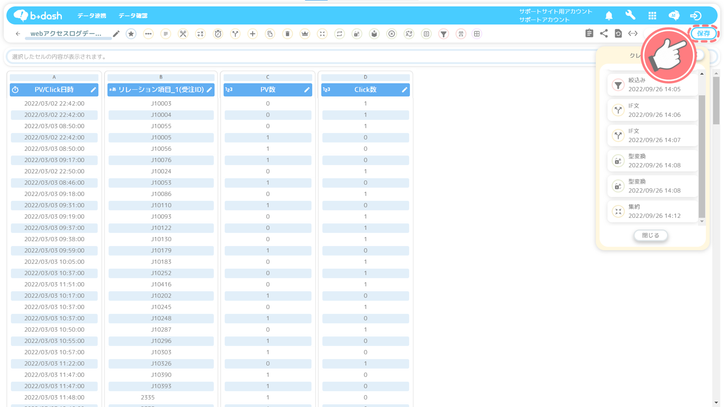Image resolution: width=724 pixels, height=407 pixels.
Task: Click the table layout toolbar icon
Action: click(x=477, y=34)
